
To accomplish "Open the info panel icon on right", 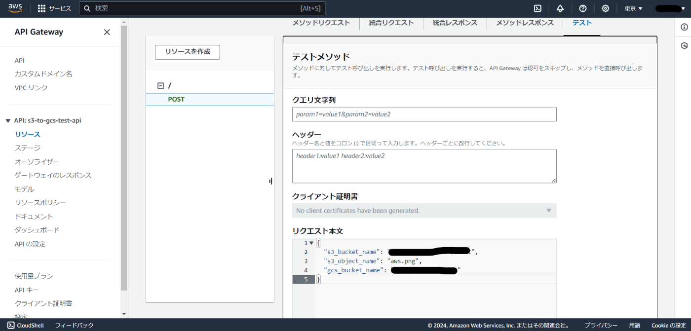I will pyautogui.click(x=684, y=27).
